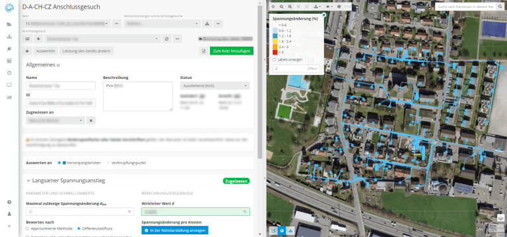This screenshot has height=237, width=507.
Task: Open the calculator icon in left sidebar
Action: click(9, 61)
